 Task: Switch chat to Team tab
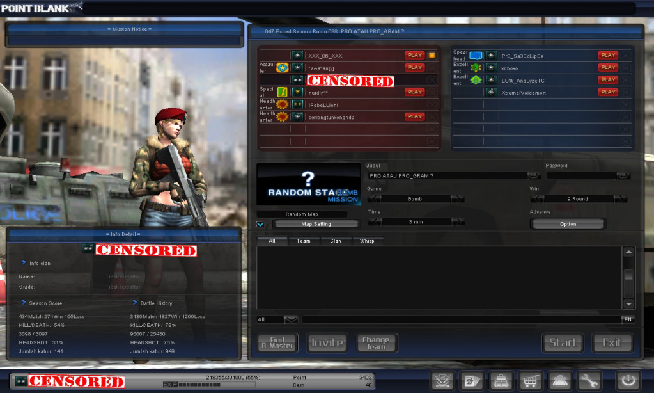pos(303,241)
